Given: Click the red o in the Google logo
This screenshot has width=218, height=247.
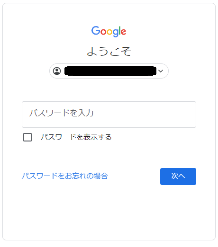Looking at the screenshot, I should point(103,32).
